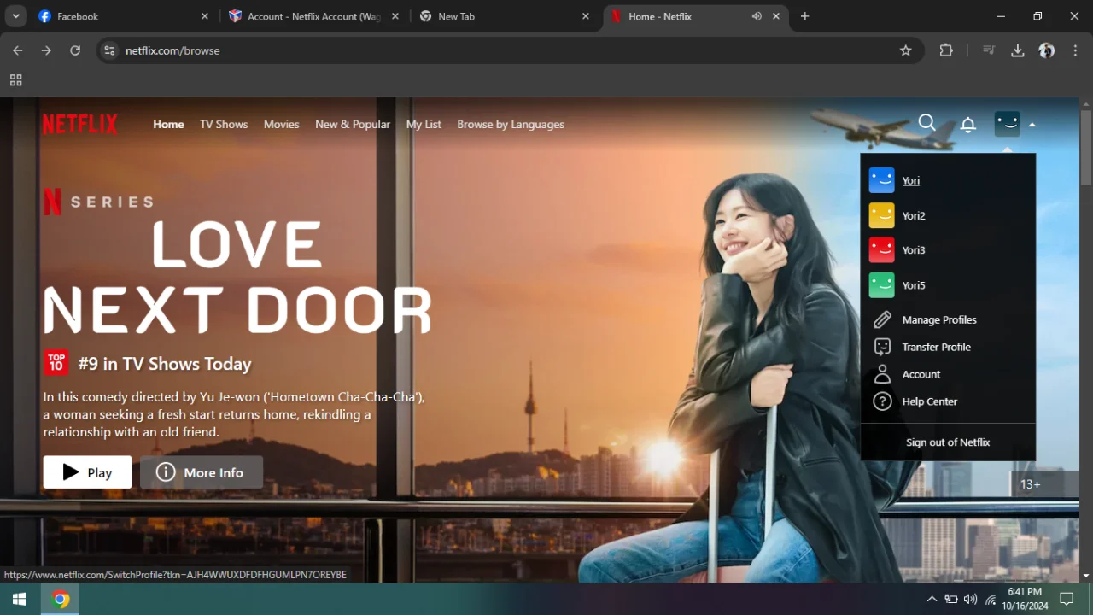Screen dimensions: 1093x615
Task: Open media controls icon in Chrome toolbar
Action: [x=989, y=50]
